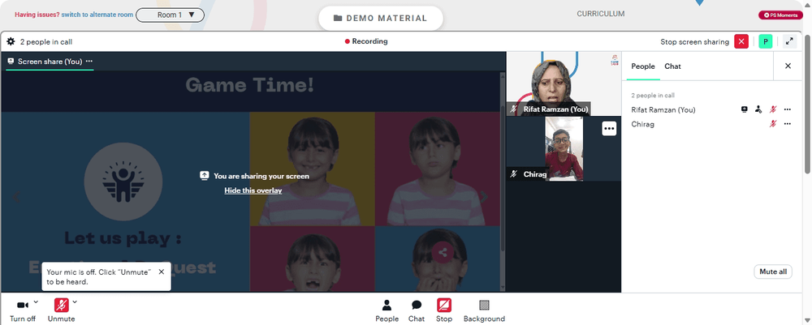Expand microphone options chevron

(75, 301)
